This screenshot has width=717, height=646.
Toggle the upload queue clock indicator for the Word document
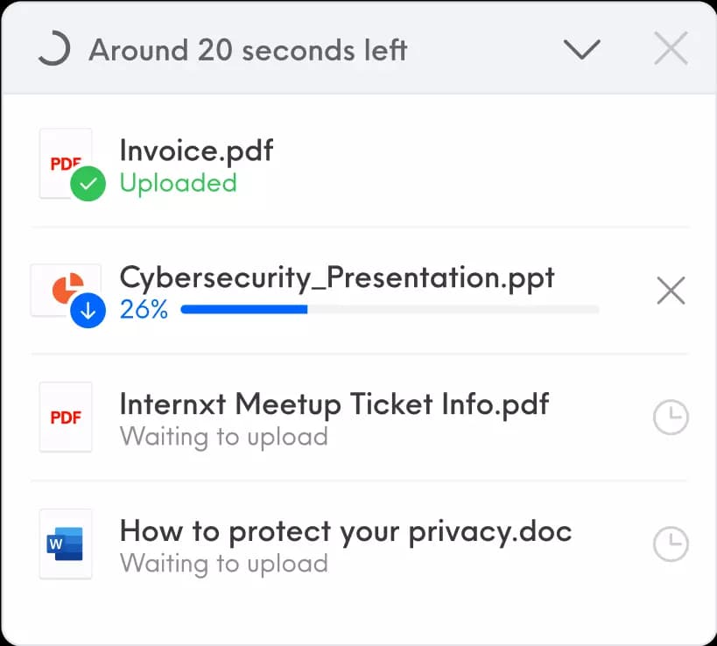tap(671, 544)
